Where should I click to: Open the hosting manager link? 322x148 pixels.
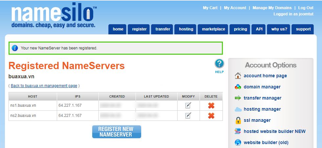coord(262,109)
